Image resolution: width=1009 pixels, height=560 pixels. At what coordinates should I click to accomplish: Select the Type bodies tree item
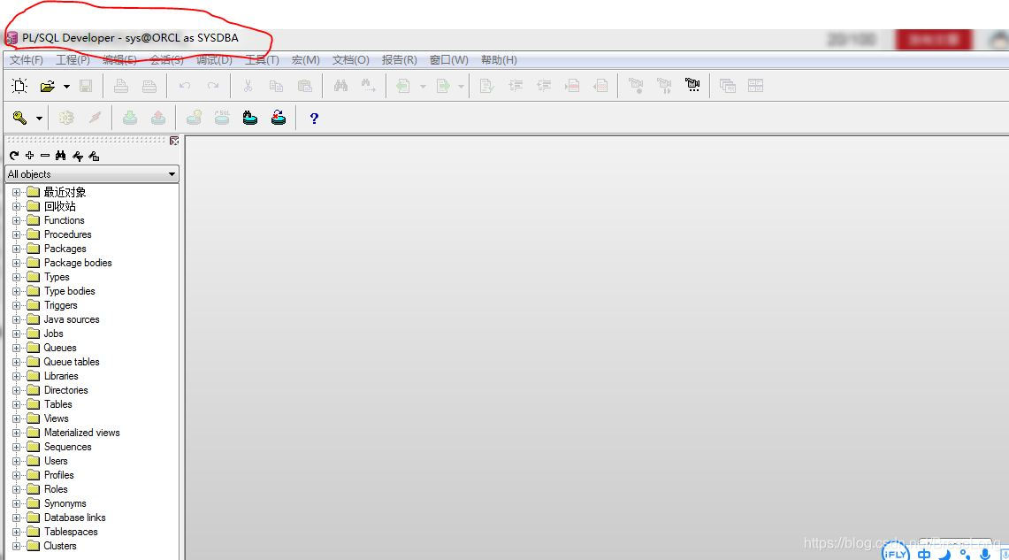(x=70, y=291)
